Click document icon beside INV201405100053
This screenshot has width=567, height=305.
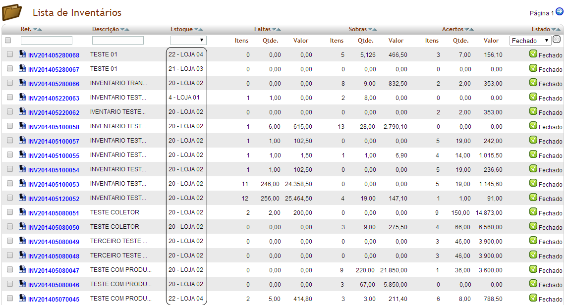[22, 183]
